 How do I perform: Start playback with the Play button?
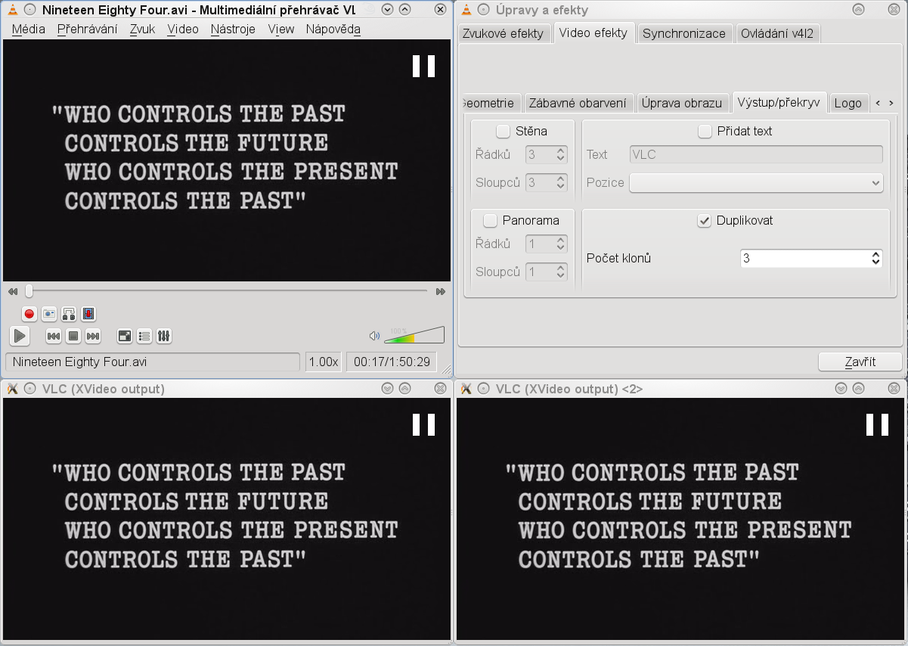pos(19,336)
